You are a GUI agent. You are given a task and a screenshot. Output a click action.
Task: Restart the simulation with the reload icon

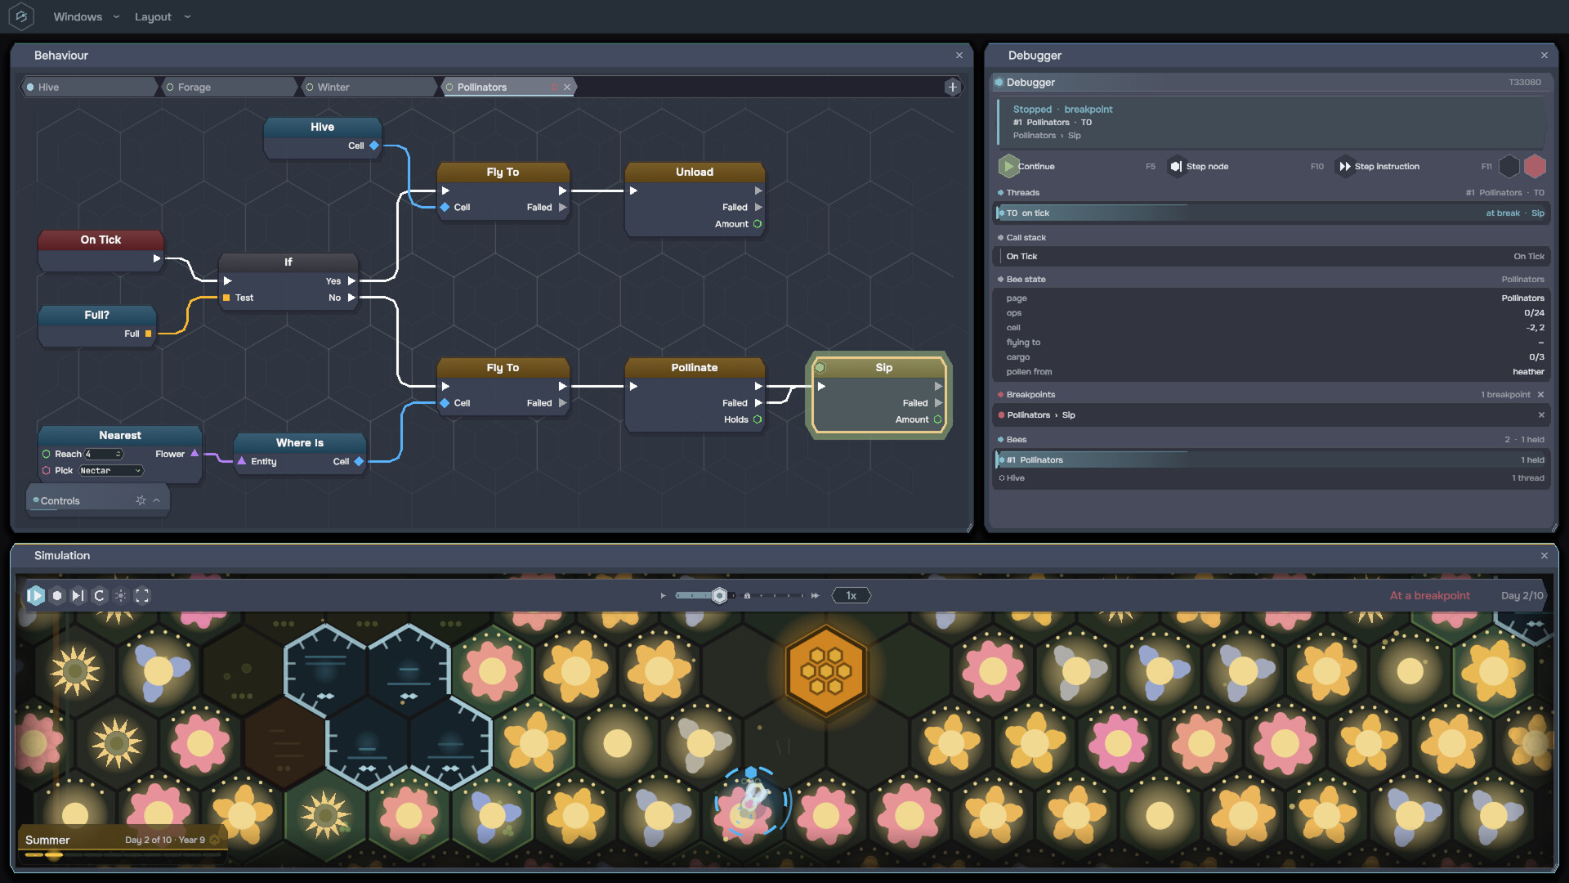[x=99, y=595]
